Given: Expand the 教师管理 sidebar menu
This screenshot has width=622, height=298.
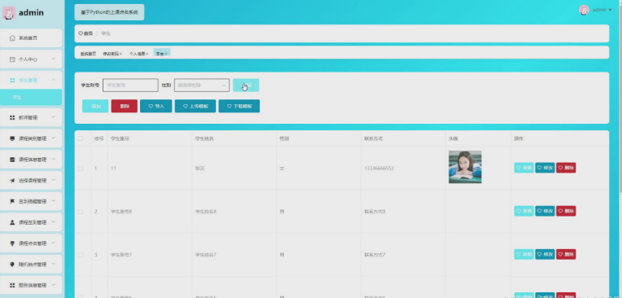Looking at the screenshot, I should click(x=54, y=118).
